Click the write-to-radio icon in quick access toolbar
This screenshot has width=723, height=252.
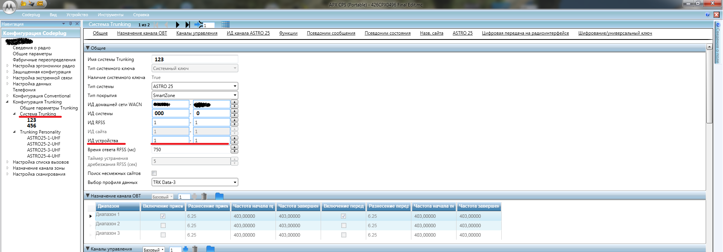(x=32, y=4)
